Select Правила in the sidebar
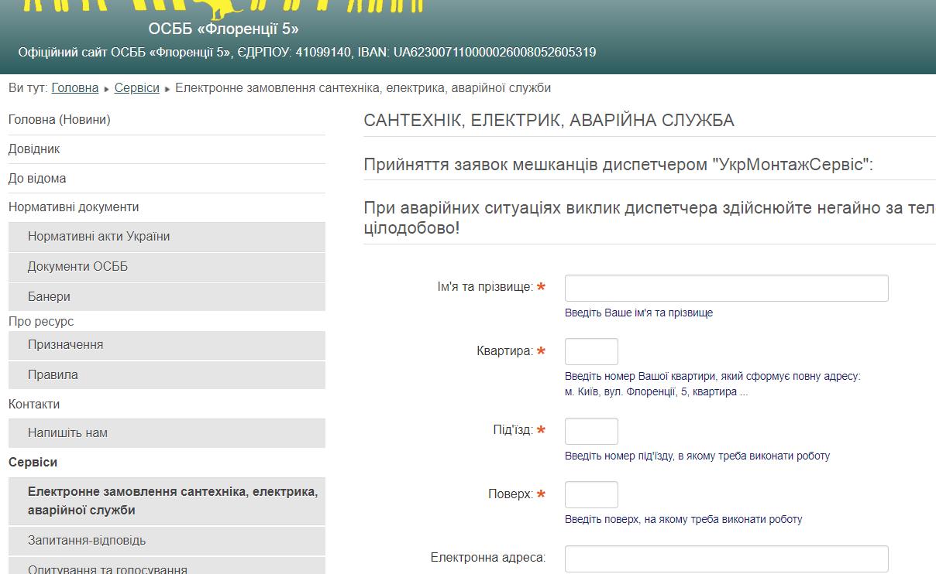 click(x=167, y=375)
